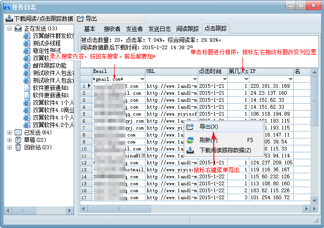Expand the 已发送 (64) node
This screenshot has height=228, width=324.
(x=9, y=132)
